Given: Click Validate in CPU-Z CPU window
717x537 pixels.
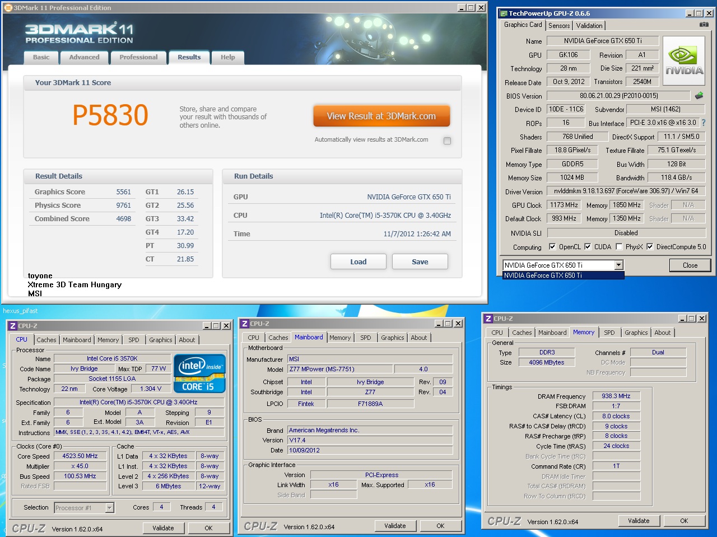Looking at the screenshot, I should [x=163, y=528].
